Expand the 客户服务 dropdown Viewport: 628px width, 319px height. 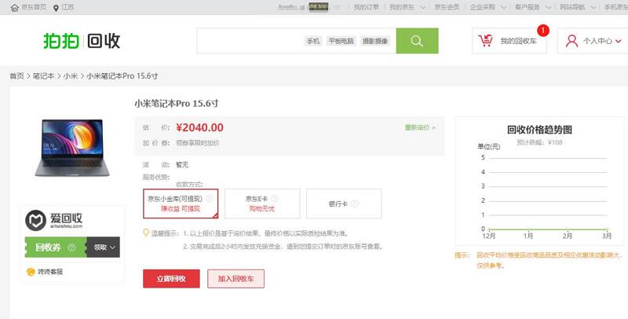point(548,8)
